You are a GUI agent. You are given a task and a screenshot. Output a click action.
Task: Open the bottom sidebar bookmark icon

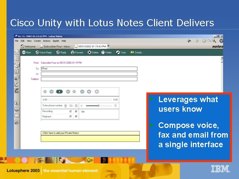click(x=17, y=122)
